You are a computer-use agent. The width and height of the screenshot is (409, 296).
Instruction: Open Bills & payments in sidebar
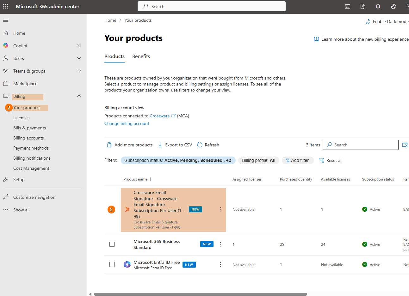(29, 128)
